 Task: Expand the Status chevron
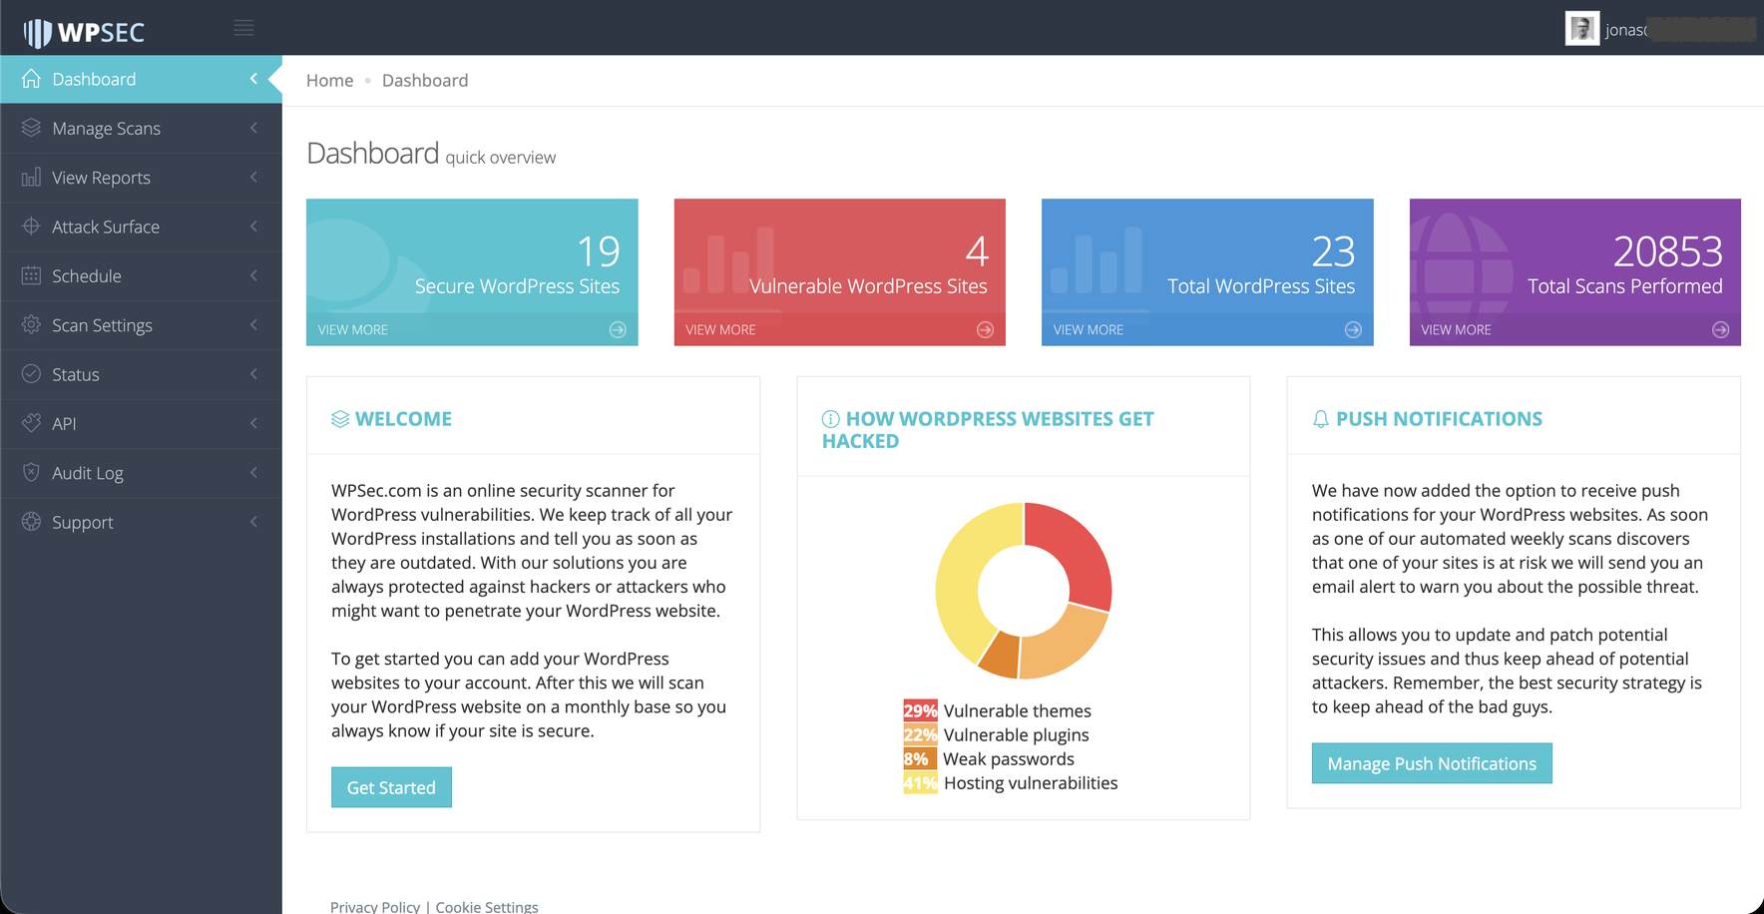point(253,374)
